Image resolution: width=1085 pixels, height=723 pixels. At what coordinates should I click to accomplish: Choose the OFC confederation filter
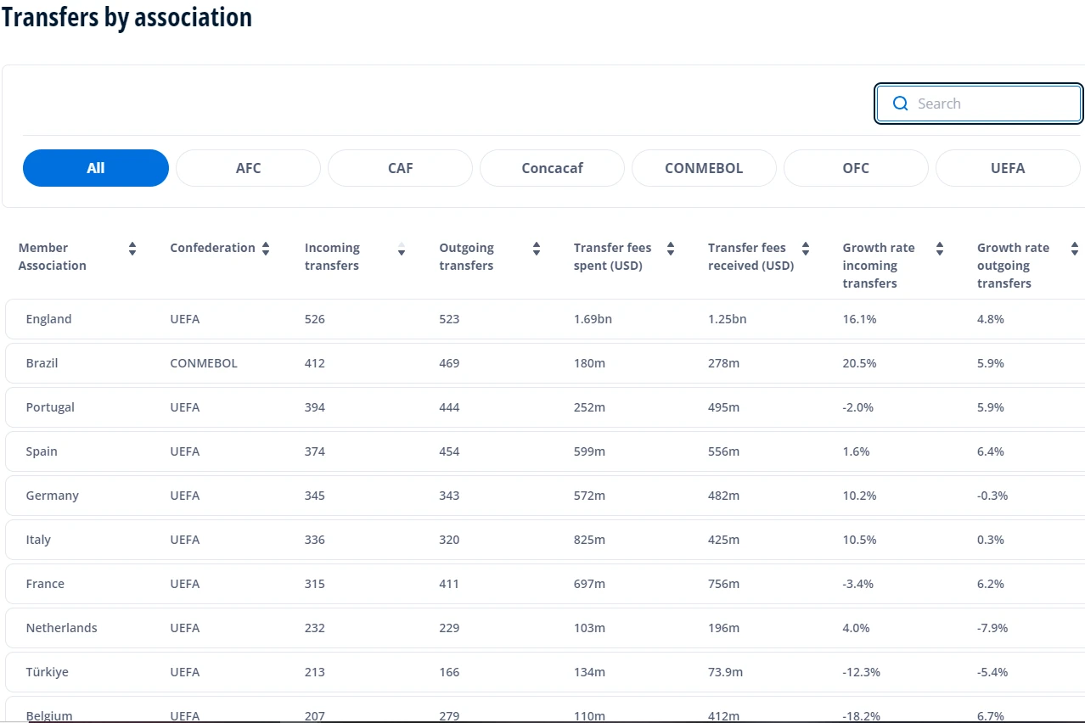(x=856, y=168)
